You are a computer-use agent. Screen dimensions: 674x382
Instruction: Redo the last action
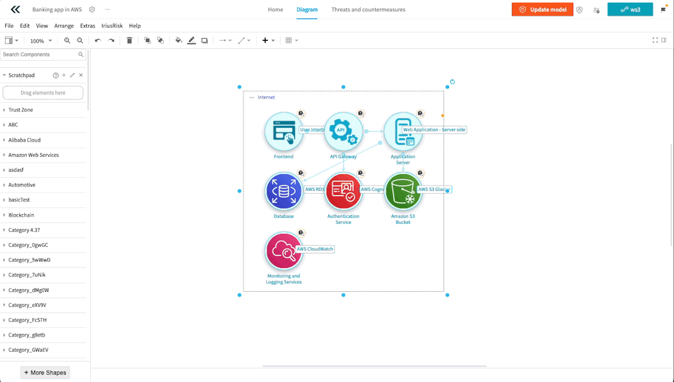pyautogui.click(x=111, y=40)
